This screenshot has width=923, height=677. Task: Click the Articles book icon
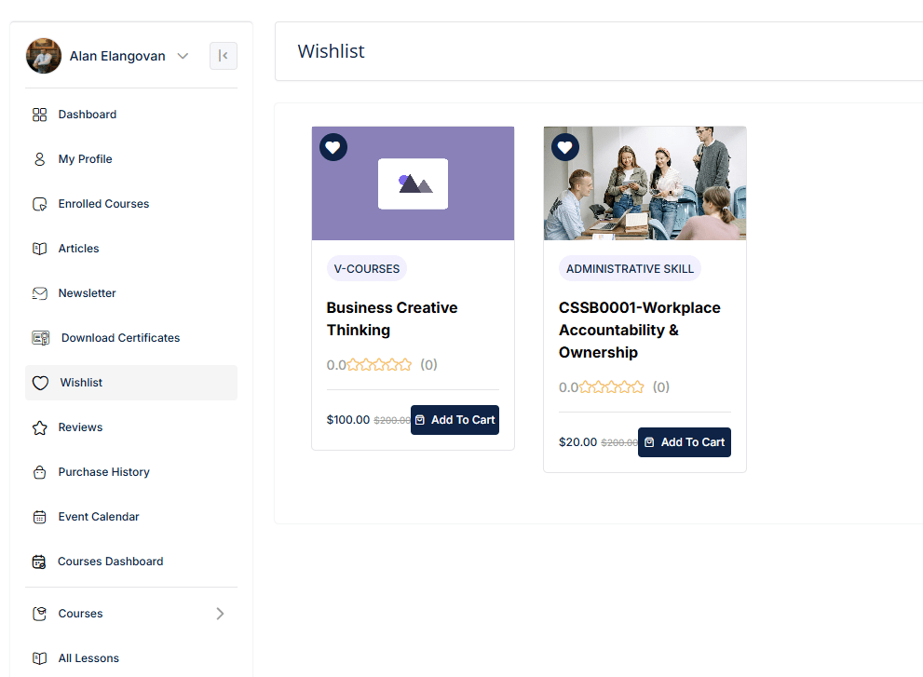39,249
